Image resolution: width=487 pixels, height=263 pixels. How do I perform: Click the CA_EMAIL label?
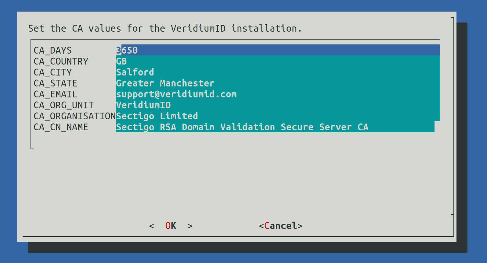(x=55, y=94)
